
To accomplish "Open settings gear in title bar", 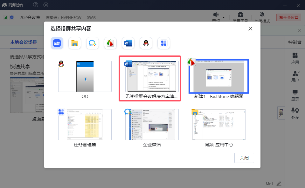I will pyautogui.click(x=46, y=5).
